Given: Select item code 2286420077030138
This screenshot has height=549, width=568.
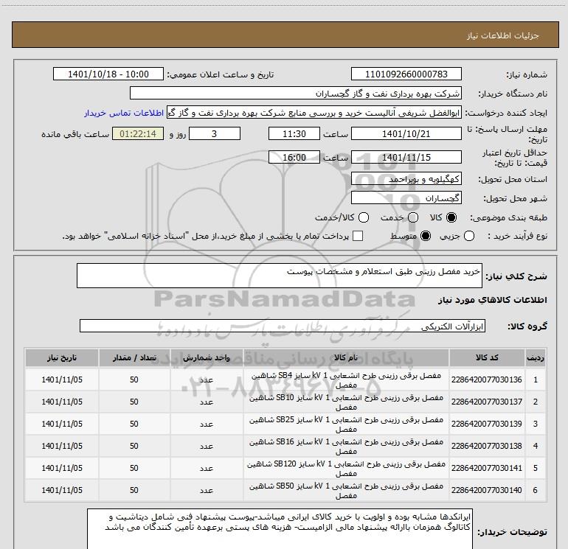Looking at the screenshot, I should [x=487, y=446].
